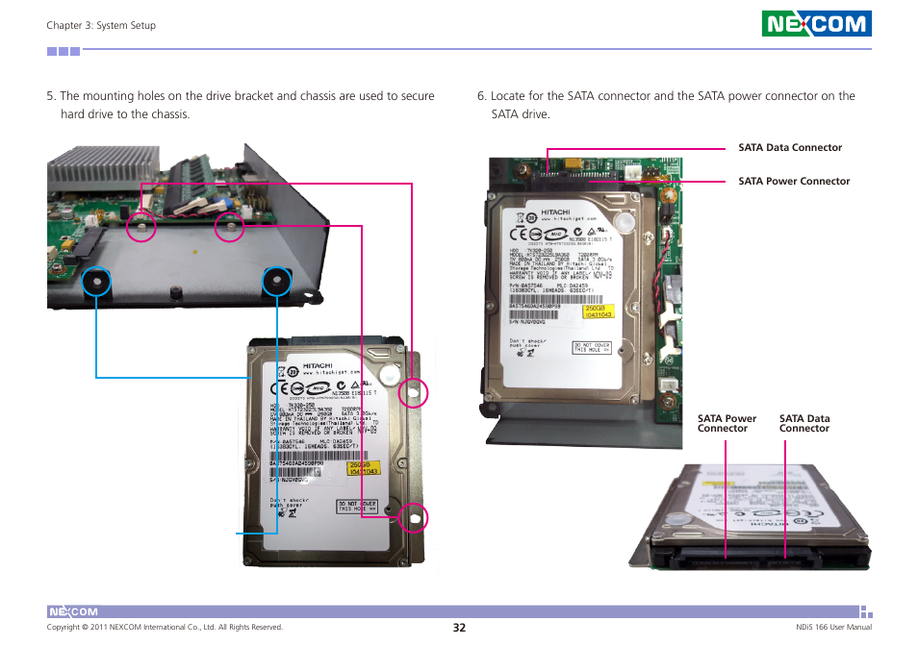918x646 pixels.
Task: Click the yellow 250GB sticker on installed drive
Action: point(598,311)
